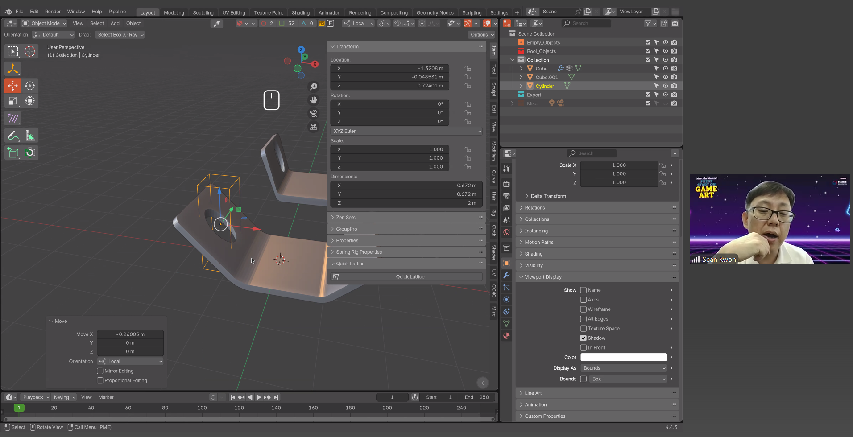
Task: Switch to Geometry Nodes workspace tab
Action: point(435,12)
